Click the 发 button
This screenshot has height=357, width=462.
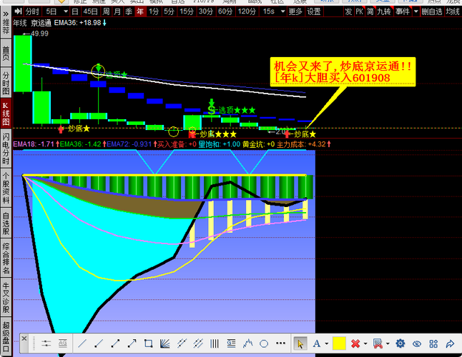(348, 11)
